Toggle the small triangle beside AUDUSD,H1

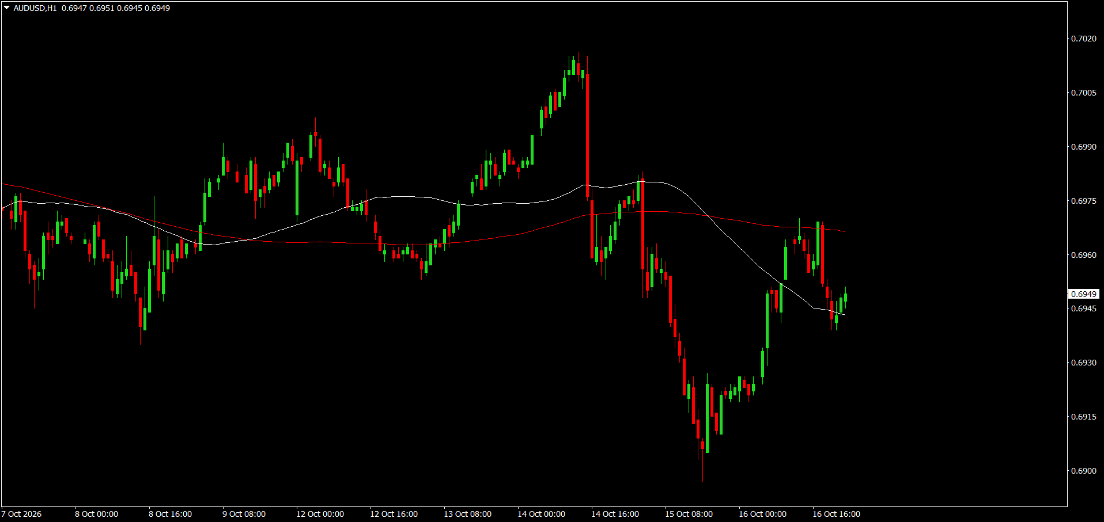[x=7, y=8]
